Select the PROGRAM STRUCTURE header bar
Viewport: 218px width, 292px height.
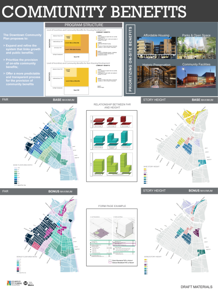click(84, 25)
